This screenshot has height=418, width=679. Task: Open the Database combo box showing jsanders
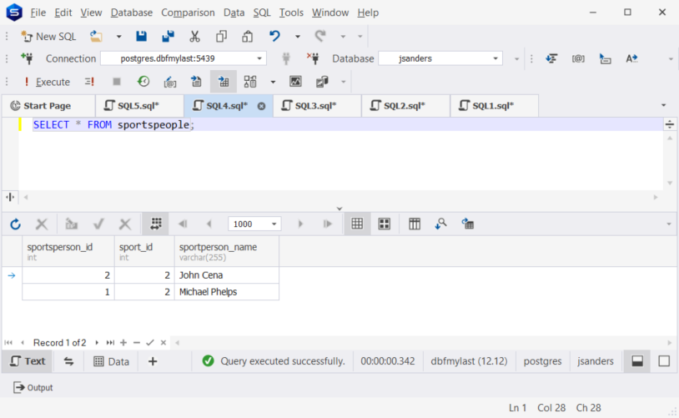[440, 58]
